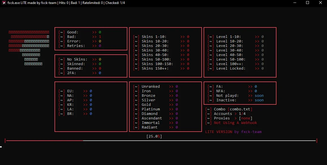
Task: Click the red filled part of progress bar
Action: point(45,141)
